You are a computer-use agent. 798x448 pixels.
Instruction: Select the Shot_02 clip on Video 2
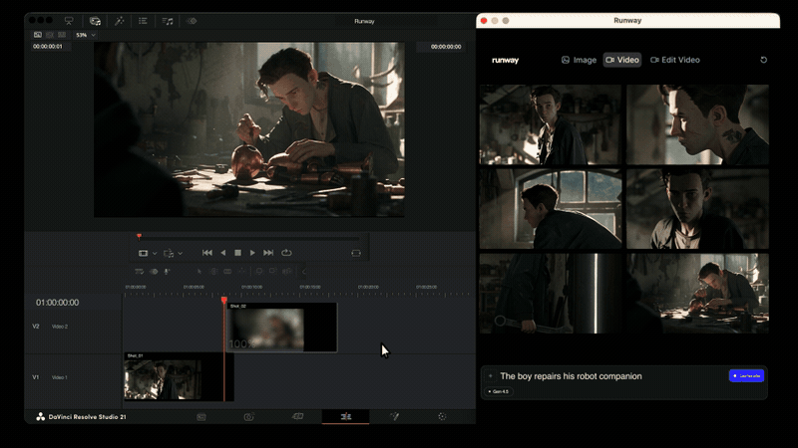tap(282, 328)
